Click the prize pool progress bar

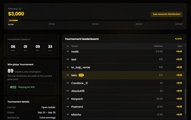pyautogui.click(x=95, y=20)
